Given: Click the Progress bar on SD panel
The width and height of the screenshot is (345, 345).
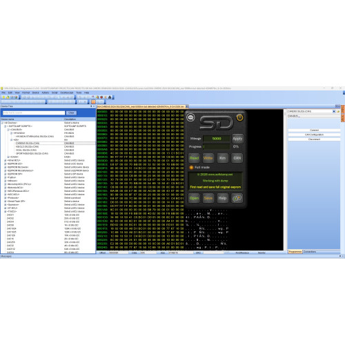Looking at the screenshot, I should [217, 146].
